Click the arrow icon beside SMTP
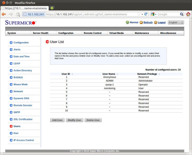Image resolution: width=192 pixels, height=155 pixels. click(11, 112)
